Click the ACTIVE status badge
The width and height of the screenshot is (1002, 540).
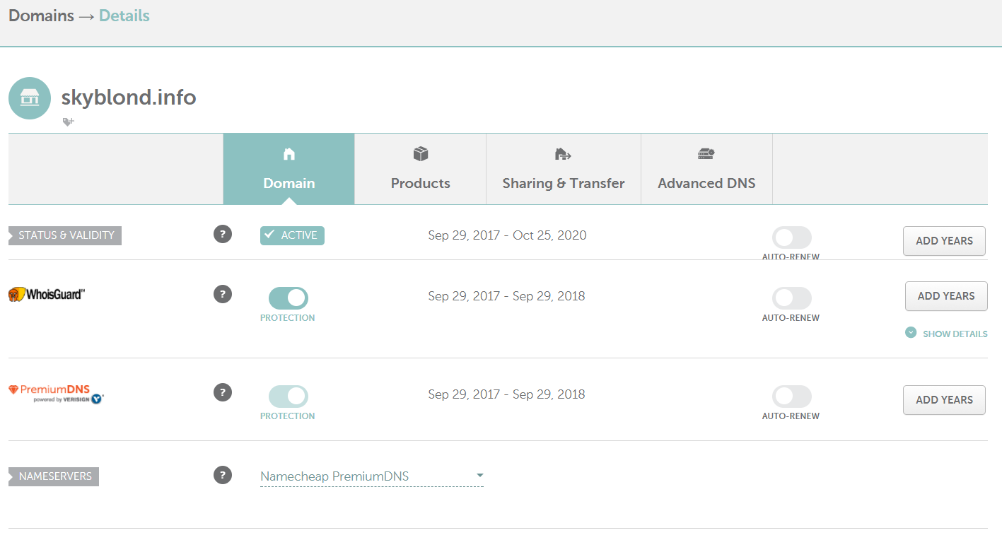pos(292,235)
